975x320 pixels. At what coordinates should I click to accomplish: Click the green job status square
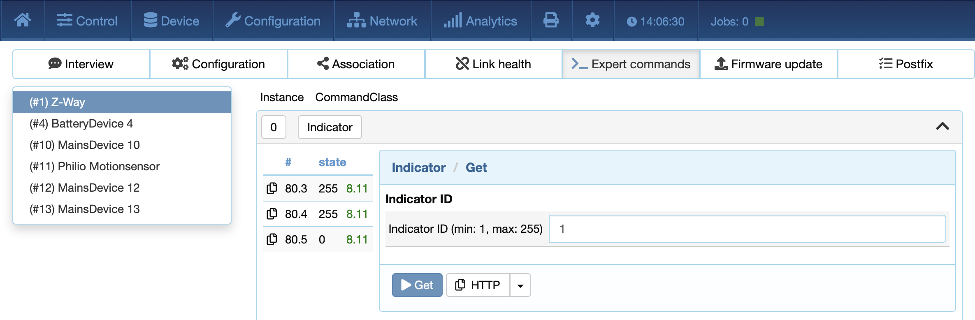[x=759, y=21]
